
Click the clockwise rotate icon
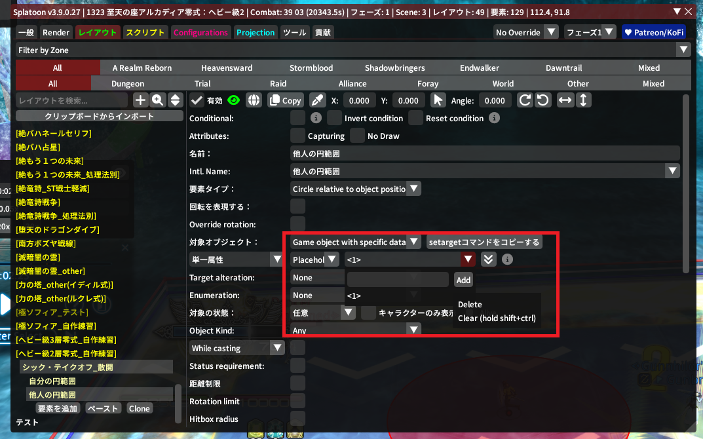coord(525,100)
